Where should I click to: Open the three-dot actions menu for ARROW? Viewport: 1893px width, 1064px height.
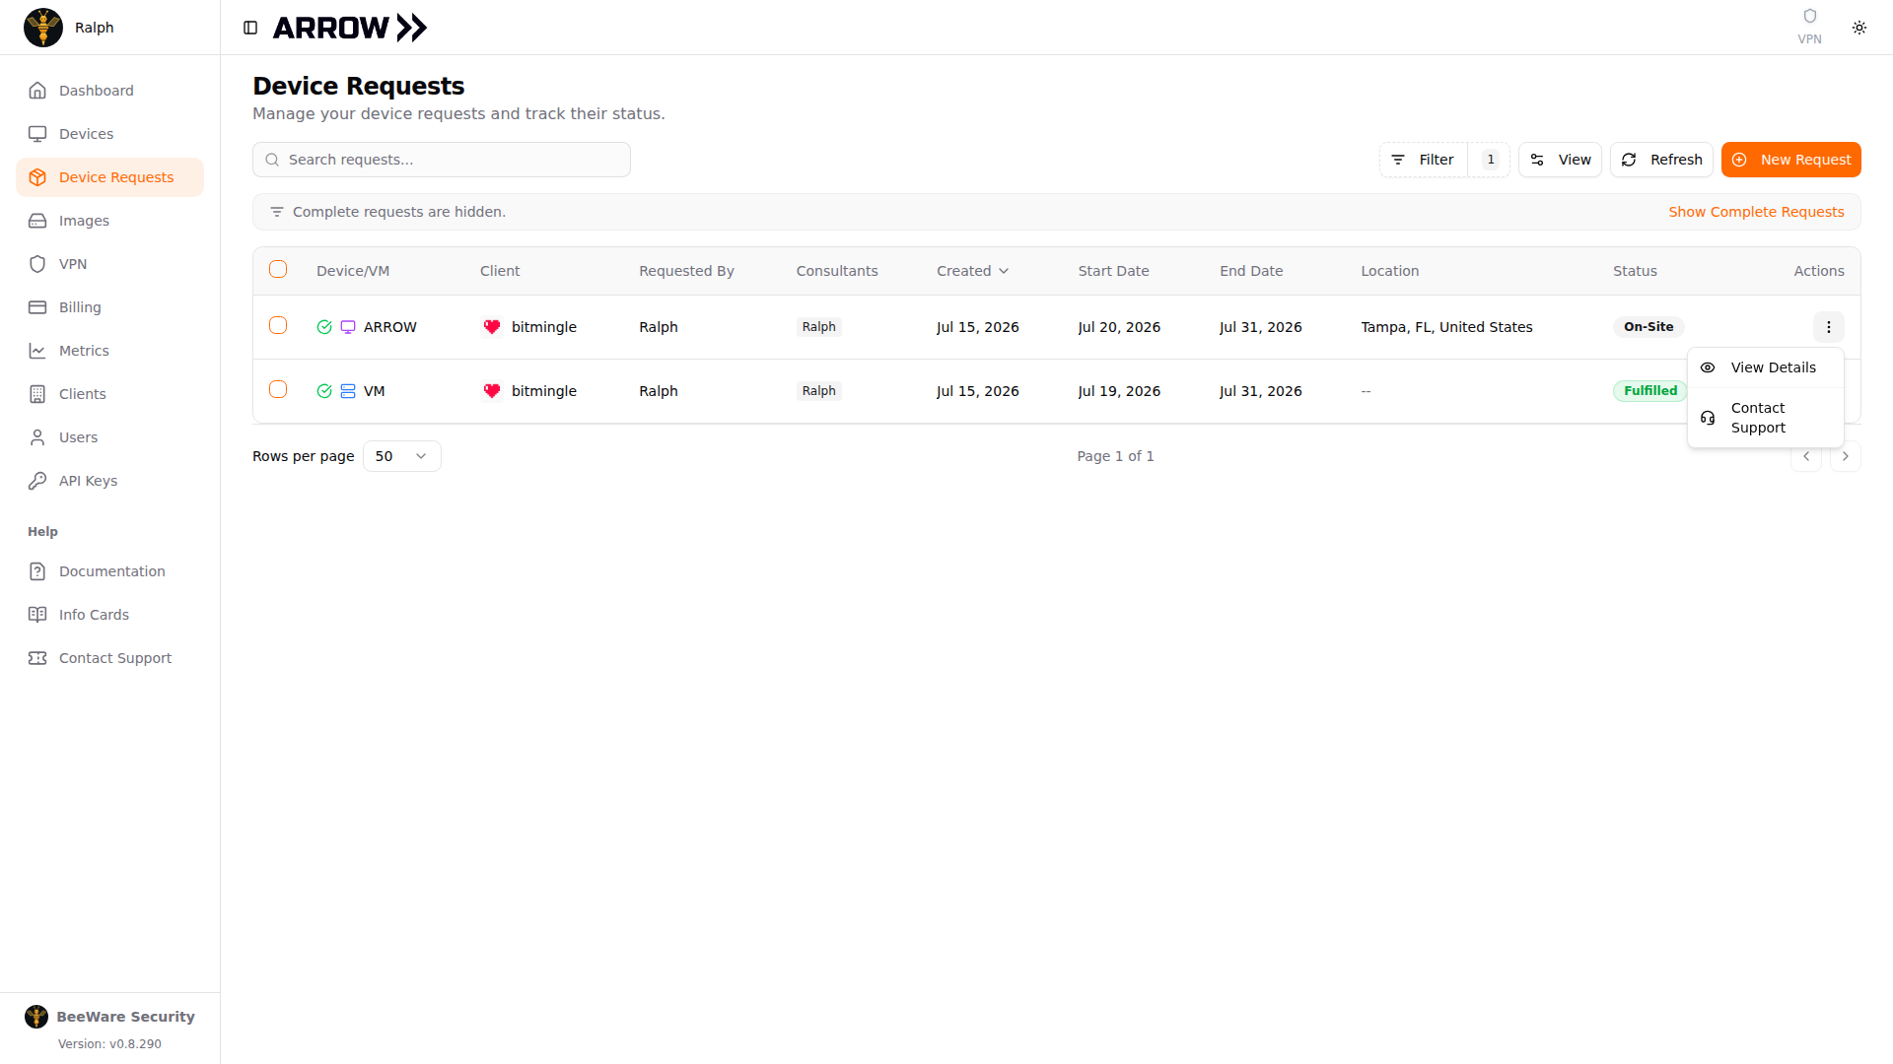point(1828,327)
